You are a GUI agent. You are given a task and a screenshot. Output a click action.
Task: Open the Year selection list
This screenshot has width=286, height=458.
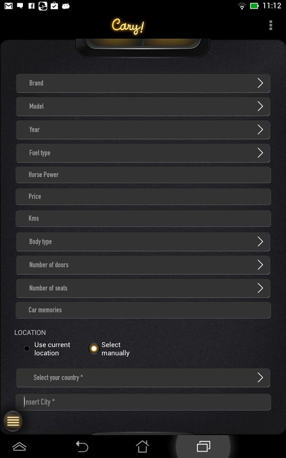click(x=143, y=129)
